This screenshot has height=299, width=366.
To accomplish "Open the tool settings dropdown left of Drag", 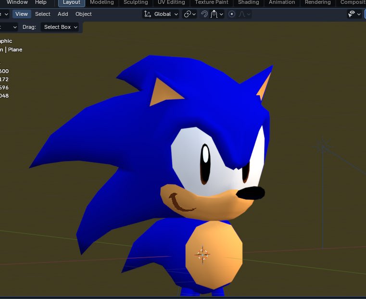I will click(x=9, y=27).
